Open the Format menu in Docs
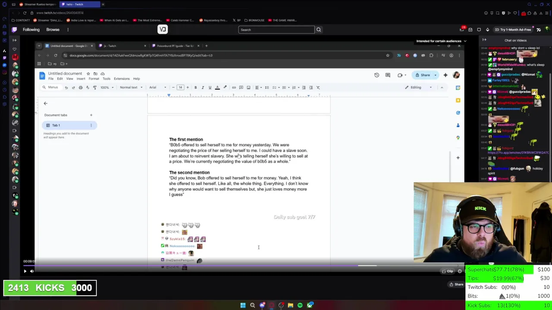The height and width of the screenshot is (310, 552). pos(94,79)
